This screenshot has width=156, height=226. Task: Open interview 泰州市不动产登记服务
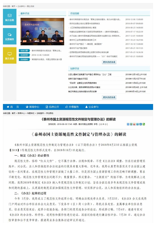click(78, 48)
